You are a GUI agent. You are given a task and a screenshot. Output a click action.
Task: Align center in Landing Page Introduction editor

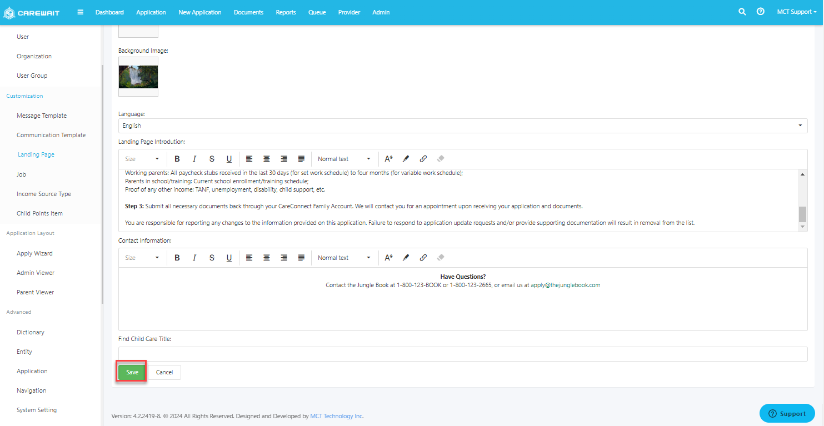[x=267, y=159]
